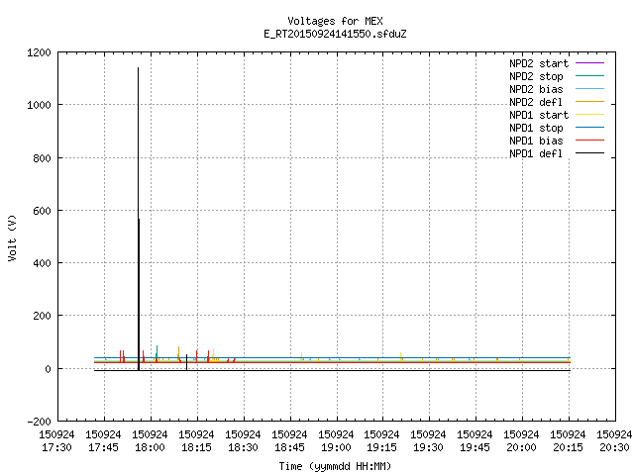634x475 pixels.
Task: Click the 19:00 time axis label
Action: click(x=336, y=448)
